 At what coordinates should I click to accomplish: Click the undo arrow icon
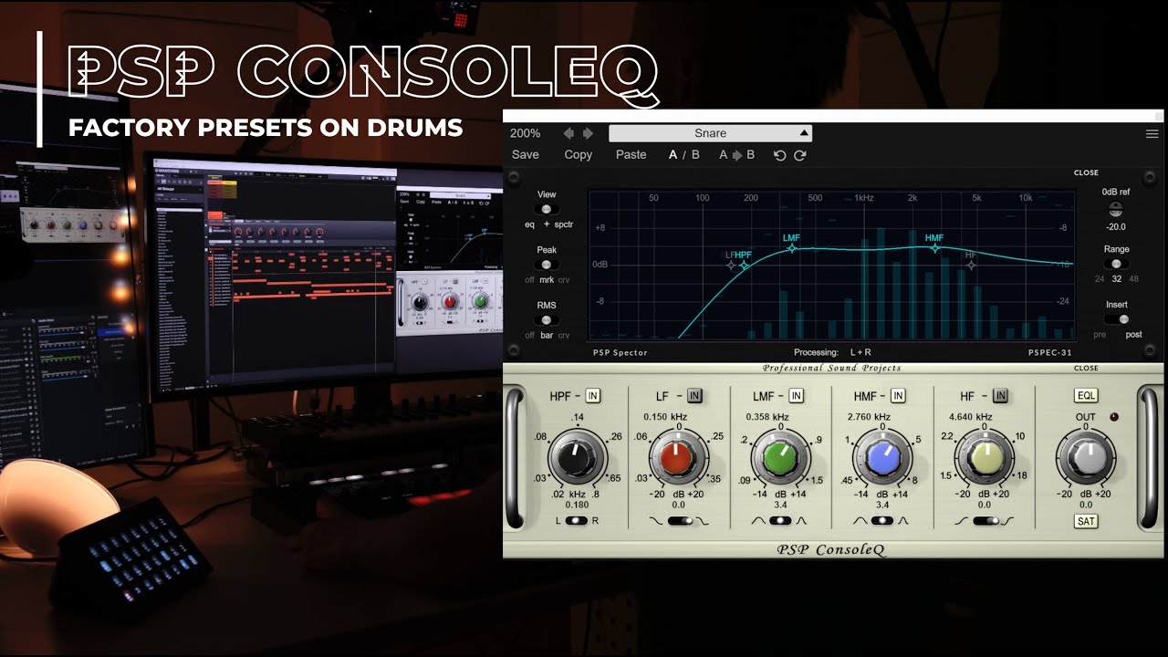779,155
